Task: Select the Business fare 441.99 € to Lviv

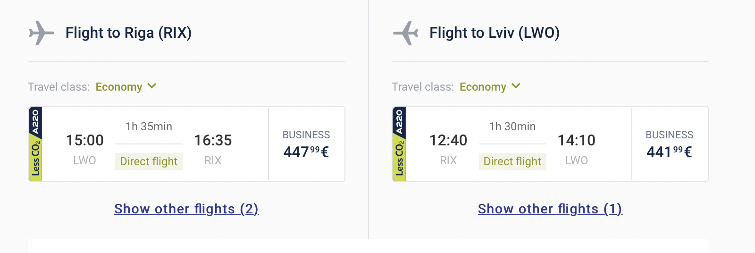Action: (670, 144)
